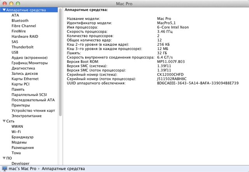
Task: Select ATA in the sidebar
Action: [x=15, y=15]
